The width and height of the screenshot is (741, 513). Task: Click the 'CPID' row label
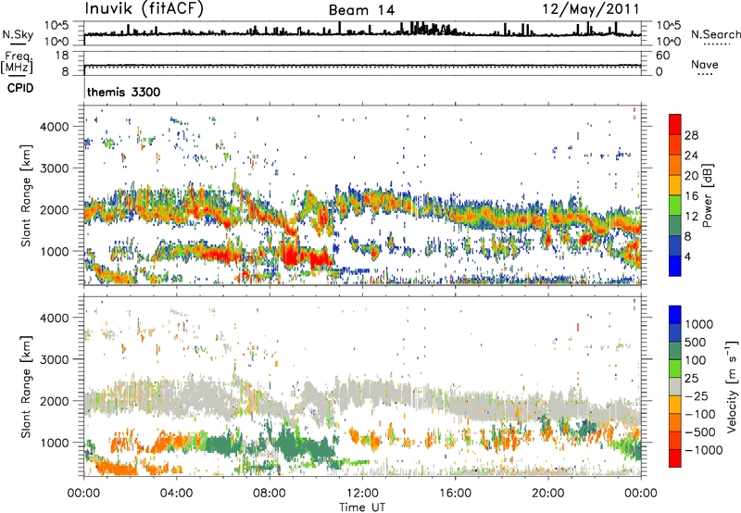coord(20,88)
